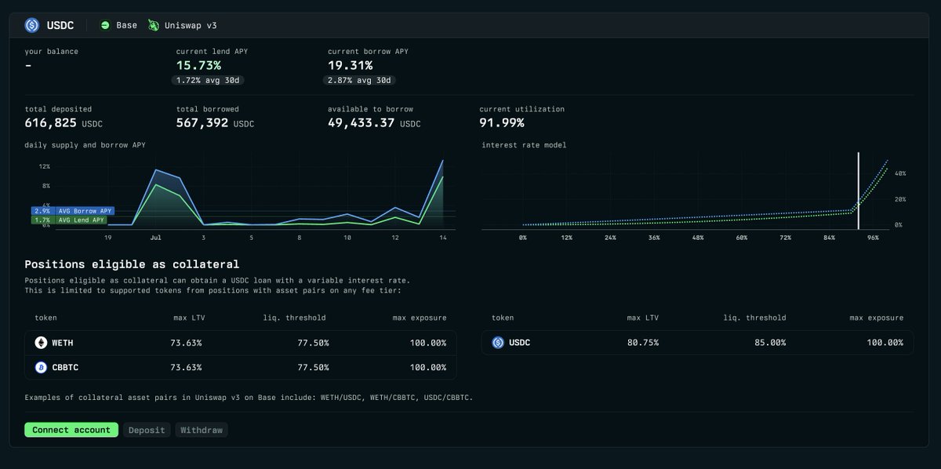
Task: Click the 'Examples of collateral asset pairs' note
Action: coord(249,398)
